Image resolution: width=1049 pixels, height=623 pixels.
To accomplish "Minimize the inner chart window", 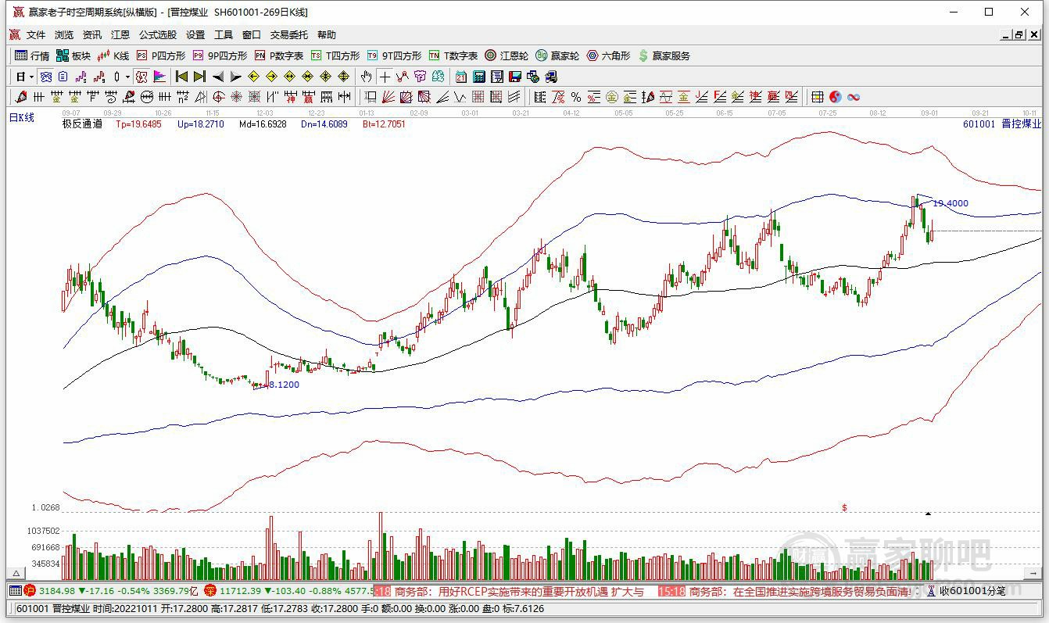I will point(1006,35).
